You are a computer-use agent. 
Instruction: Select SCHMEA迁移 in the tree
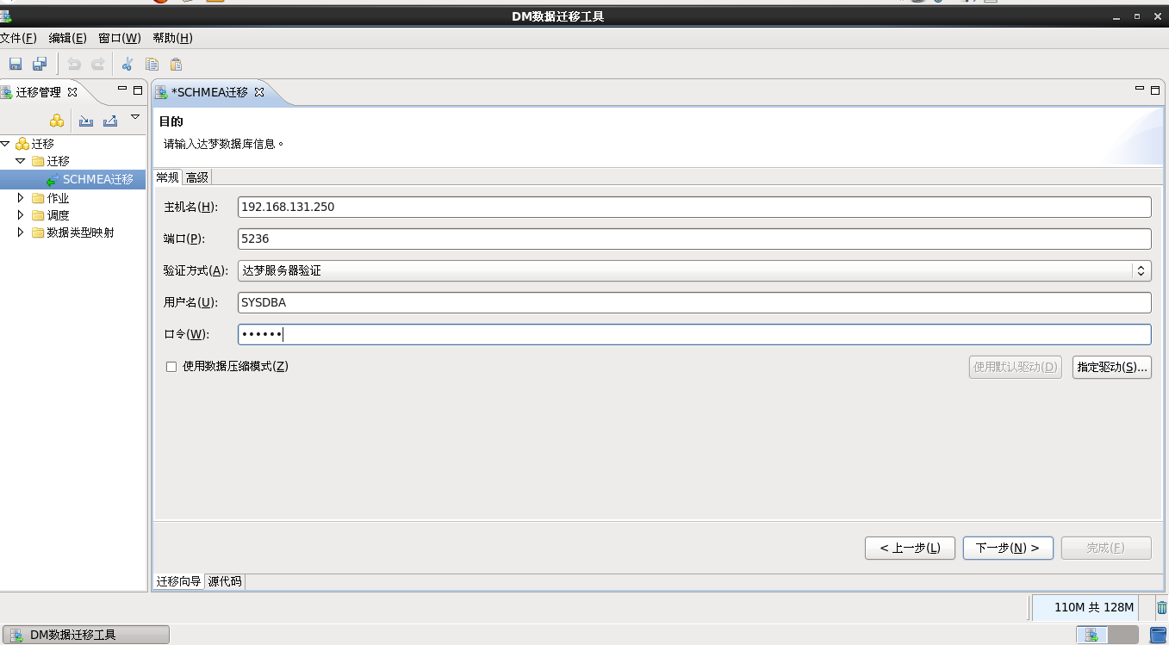click(x=97, y=179)
